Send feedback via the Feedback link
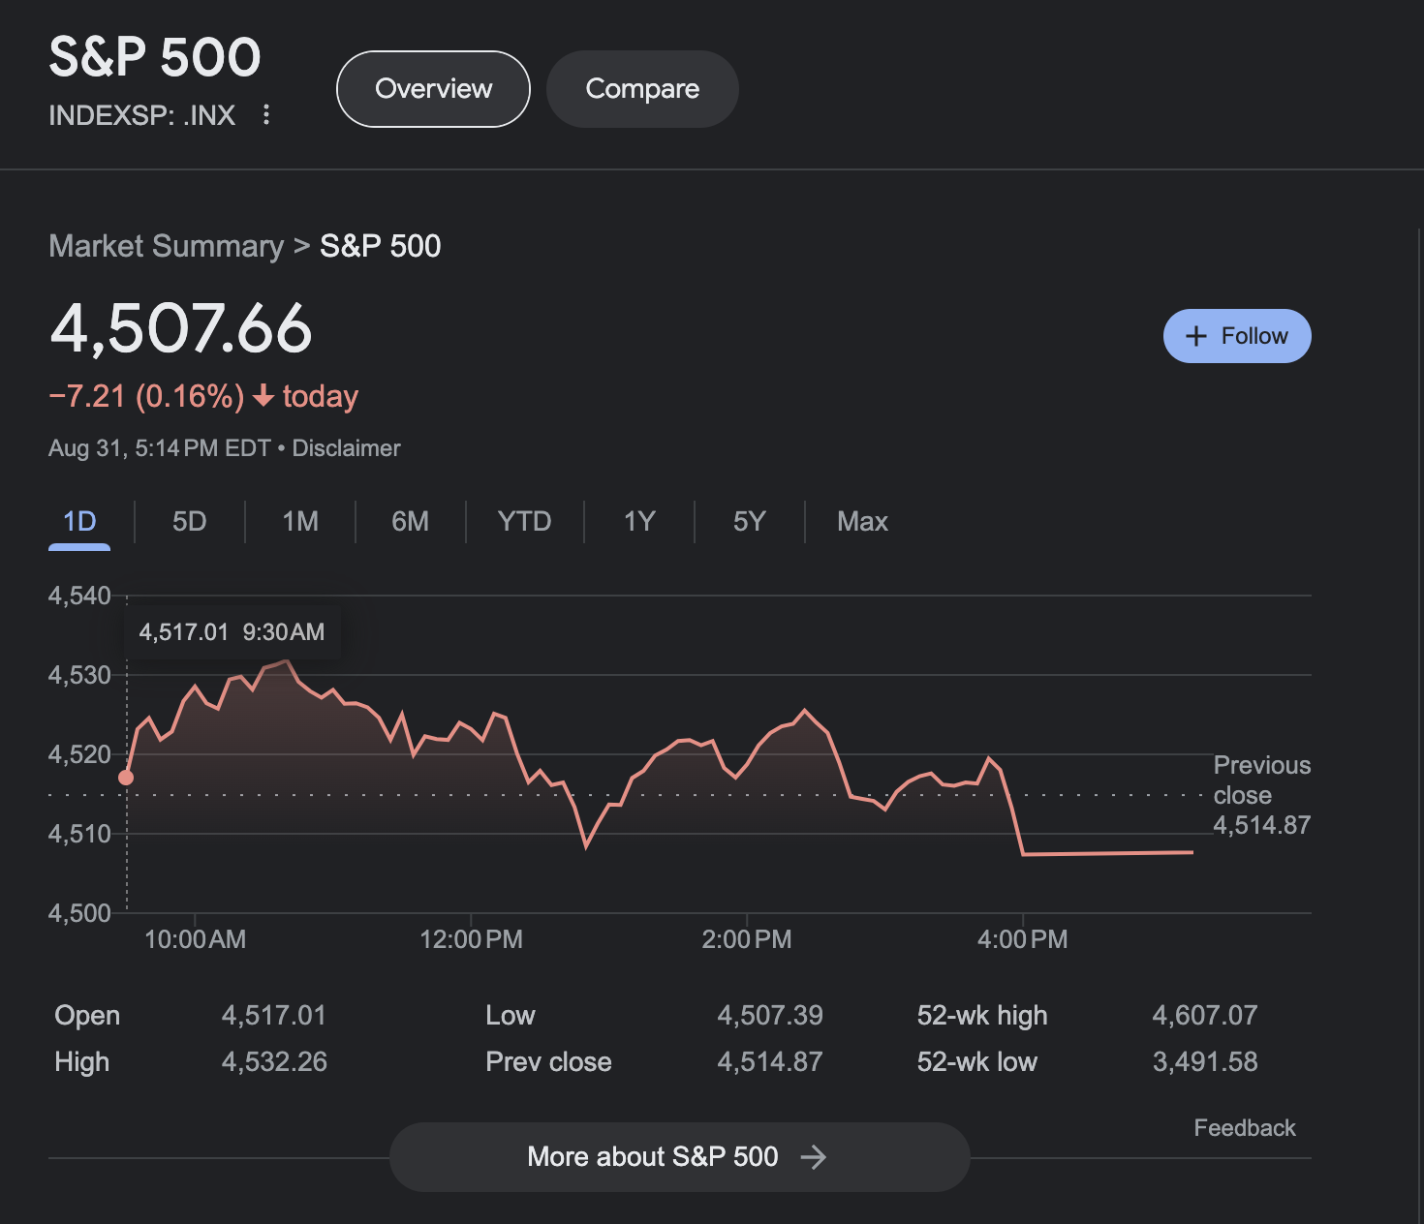 (1245, 1128)
